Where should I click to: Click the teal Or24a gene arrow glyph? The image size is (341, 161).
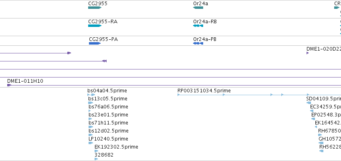click(198, 8)
